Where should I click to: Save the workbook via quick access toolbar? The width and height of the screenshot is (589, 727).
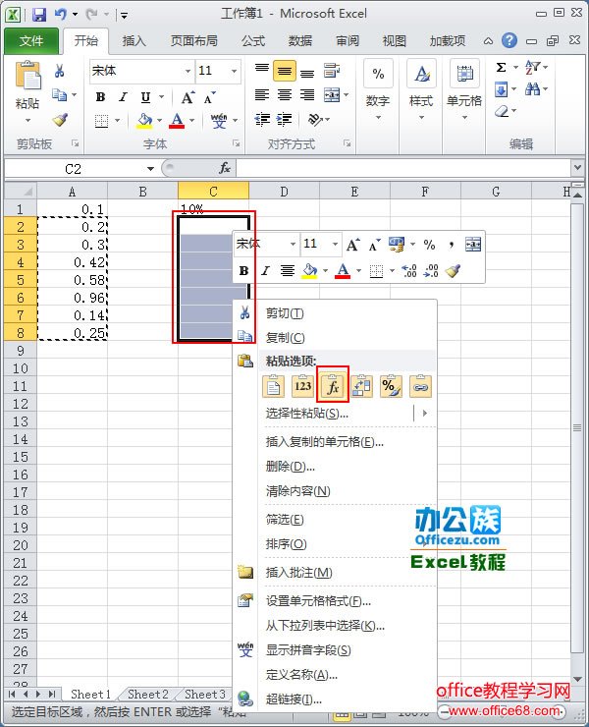(x=39, y=14)
